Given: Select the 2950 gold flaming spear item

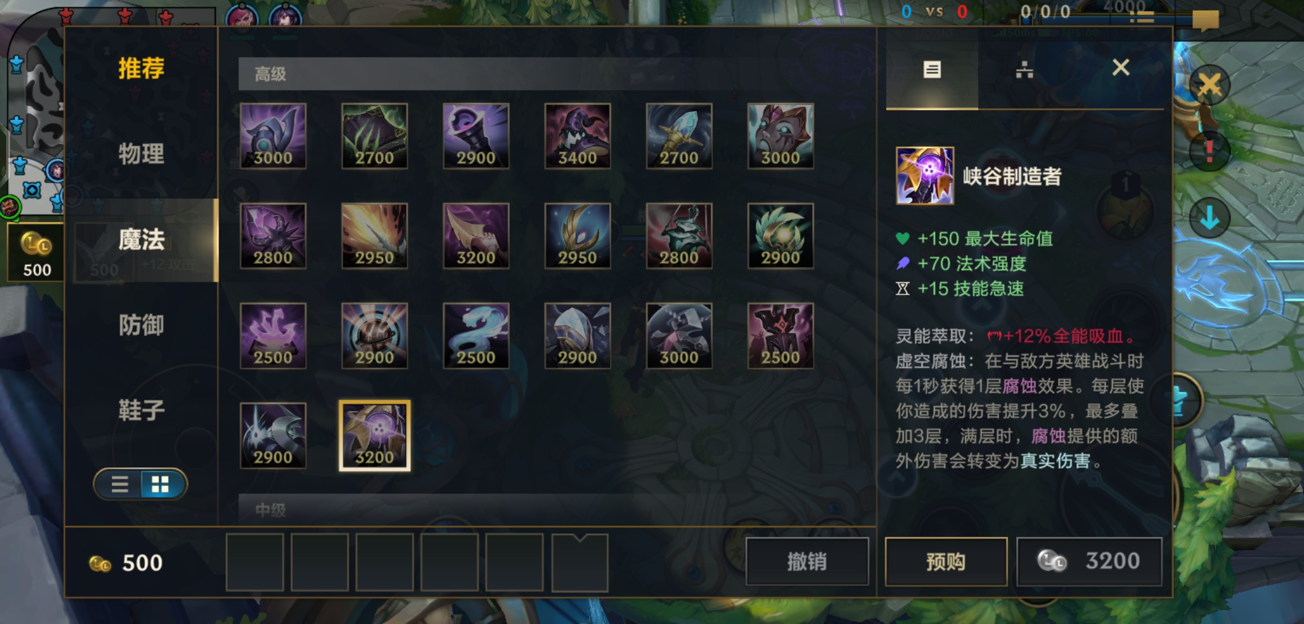Looking at the screenshot, I should click(x=375, y=236).
